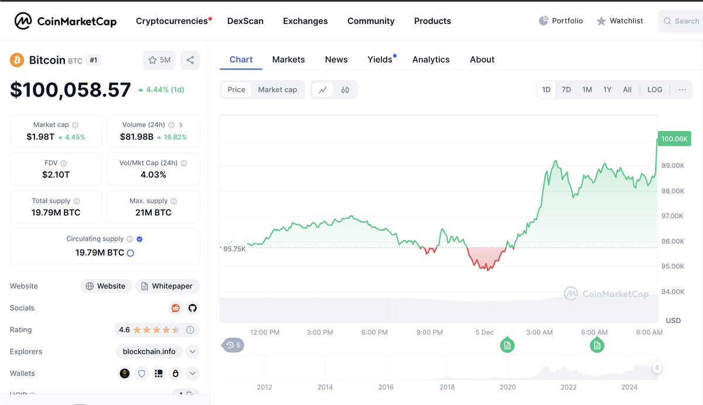Click the verified circulating supply badge
The image size is (703, 405).
tap(139, 239)
